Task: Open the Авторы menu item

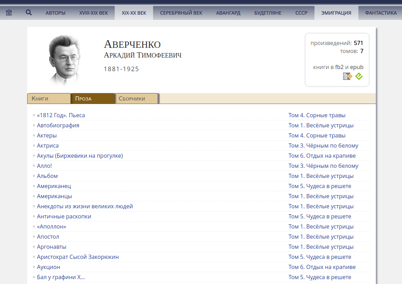Action: (55, 13)
